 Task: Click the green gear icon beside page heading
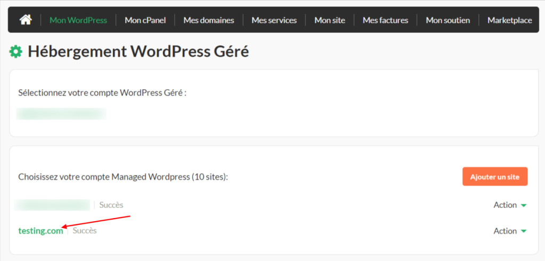click(x=15, y=53)
